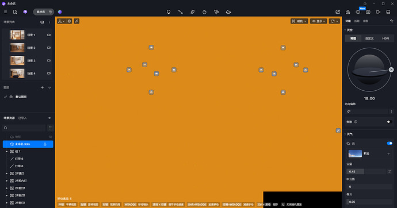Open the hamburger main menu
Screen dimensions: 397x208
[5, 12]
